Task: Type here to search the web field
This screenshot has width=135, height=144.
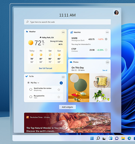Action: [67, 22]
